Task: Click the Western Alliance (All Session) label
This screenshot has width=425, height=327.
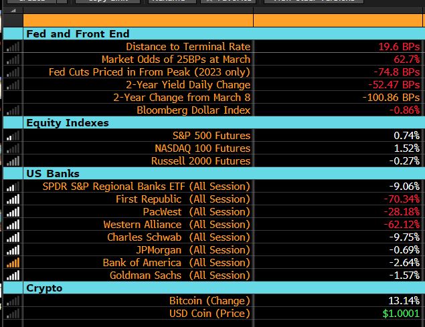Action: tap(177, 225)
